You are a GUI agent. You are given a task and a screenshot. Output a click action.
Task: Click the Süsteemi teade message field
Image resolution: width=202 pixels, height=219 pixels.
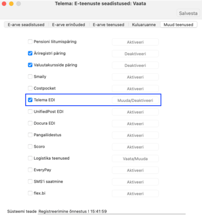pos(112,211)
